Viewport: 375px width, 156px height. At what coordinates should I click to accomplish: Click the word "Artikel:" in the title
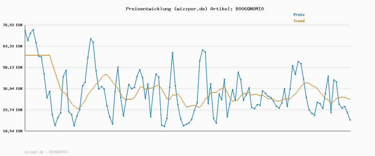(222, 9)
